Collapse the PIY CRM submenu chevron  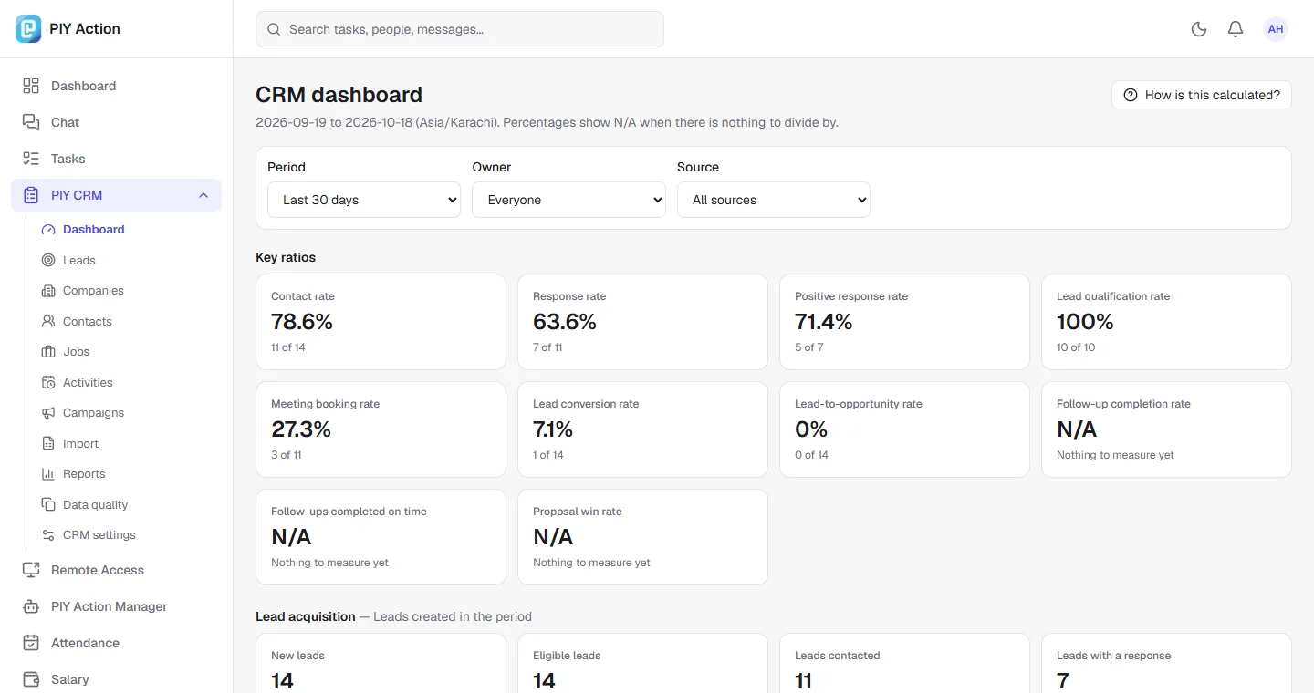point(203,195)
